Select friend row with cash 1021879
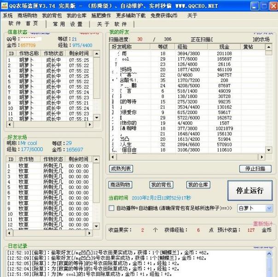 coord(187,128)
